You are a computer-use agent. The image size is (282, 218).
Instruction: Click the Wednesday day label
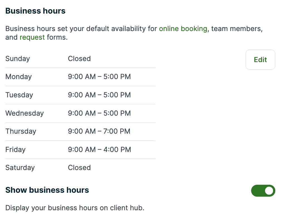coord(24,113)
